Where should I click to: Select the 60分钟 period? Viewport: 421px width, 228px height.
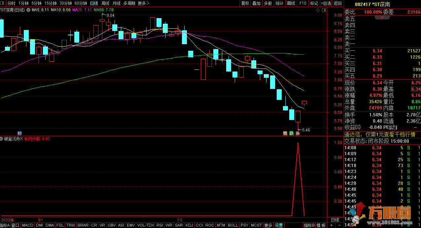click(x=81, y=3)
